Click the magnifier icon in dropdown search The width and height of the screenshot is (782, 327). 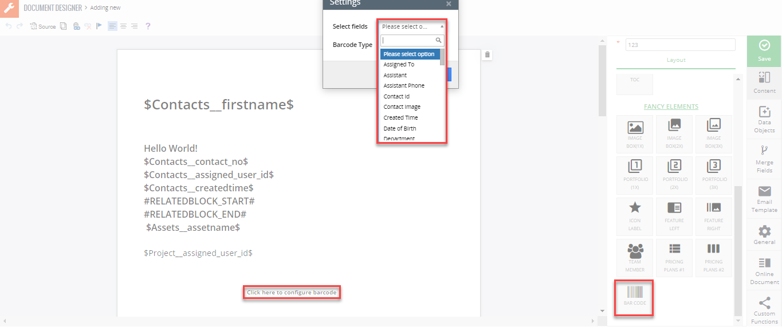pyautogui.click(x=439, y=41)
